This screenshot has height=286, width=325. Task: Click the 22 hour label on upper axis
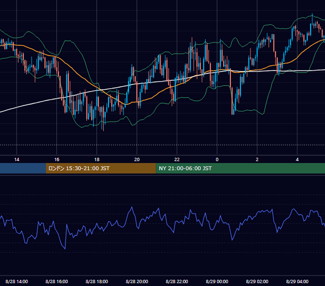coord(177,160)
